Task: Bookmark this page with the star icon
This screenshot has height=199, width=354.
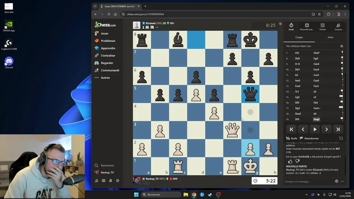Action: point(319,14)
